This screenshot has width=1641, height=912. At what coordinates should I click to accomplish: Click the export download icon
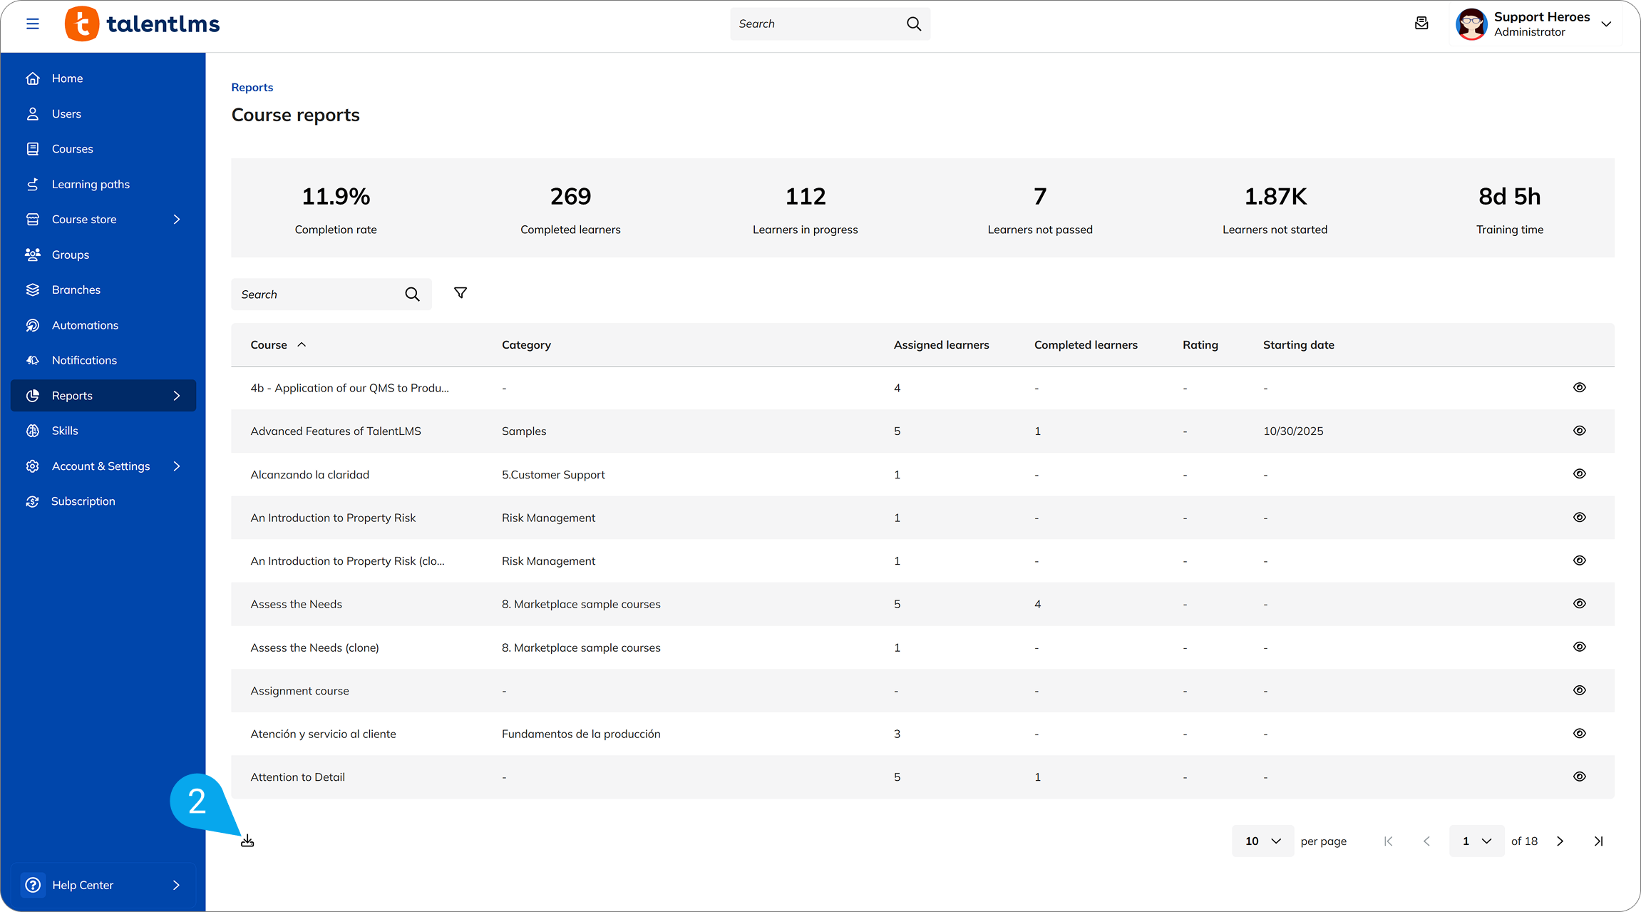[247, 841]
